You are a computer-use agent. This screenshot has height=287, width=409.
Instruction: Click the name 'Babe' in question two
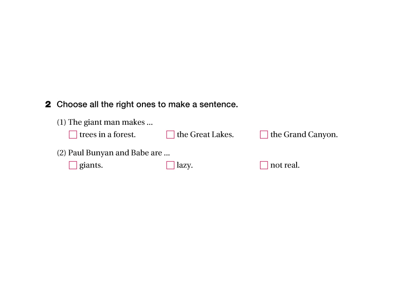140,153
